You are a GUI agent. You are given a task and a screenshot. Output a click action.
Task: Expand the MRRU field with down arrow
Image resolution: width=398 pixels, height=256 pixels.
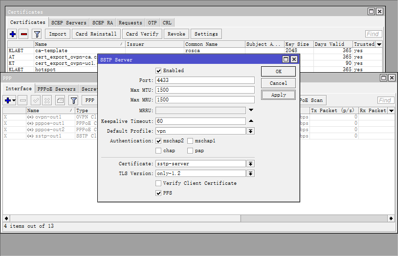pos(251,110)
